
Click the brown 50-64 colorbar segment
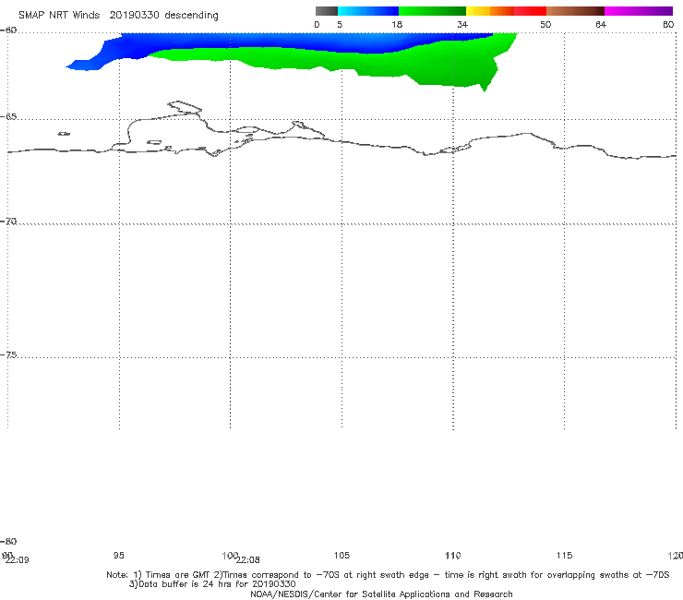575,11
